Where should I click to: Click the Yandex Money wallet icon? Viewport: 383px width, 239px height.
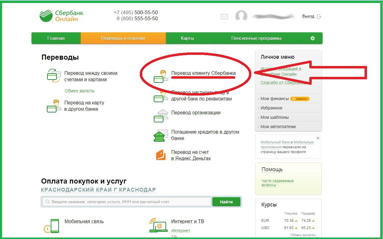tap(161, 155)
